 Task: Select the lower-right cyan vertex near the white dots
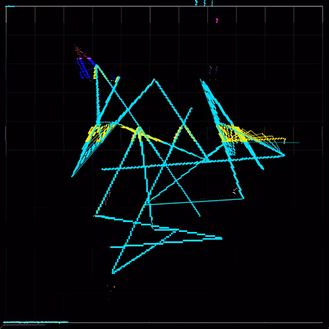243,198
